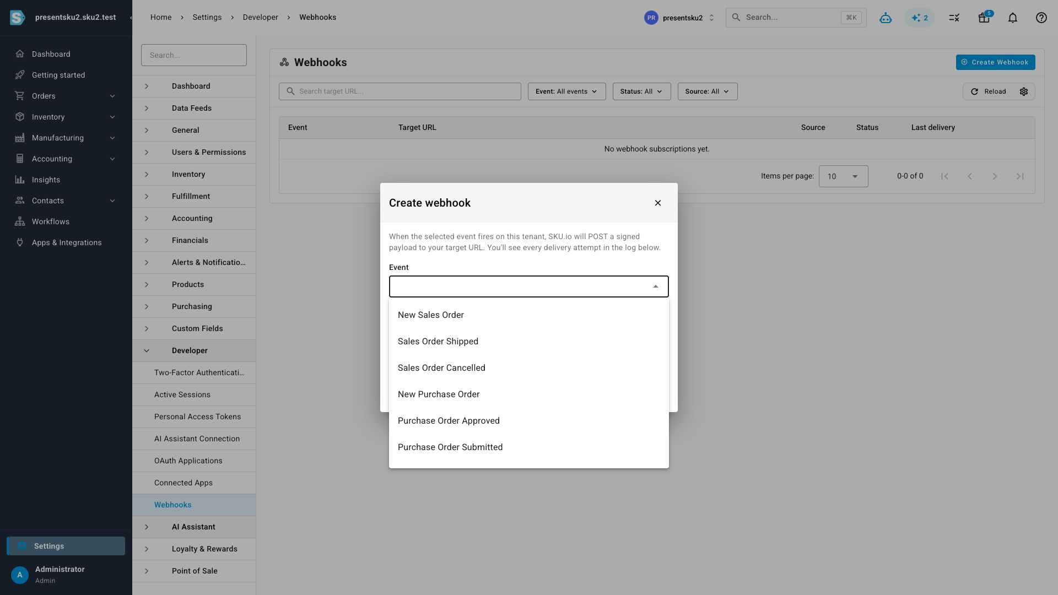
Task: Click the Inventory box icon in the main sidebar
Action: [20, 117]
